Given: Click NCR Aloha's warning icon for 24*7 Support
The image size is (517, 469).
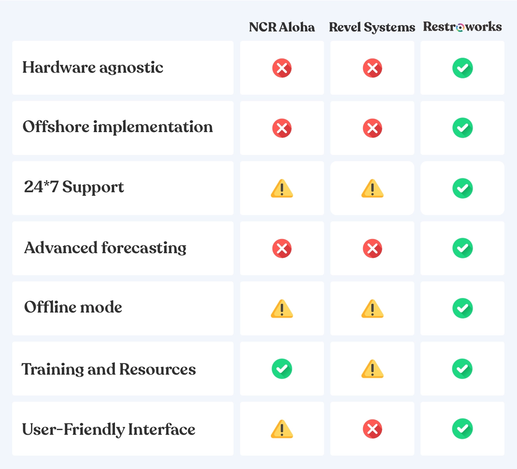Looking at the screenshot, I should [282, 189].
